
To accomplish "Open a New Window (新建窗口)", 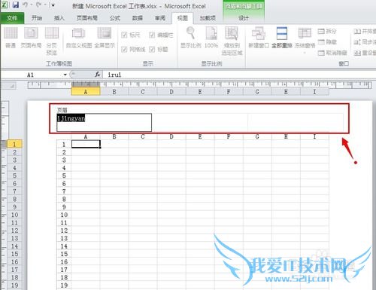I will [259, 38].
